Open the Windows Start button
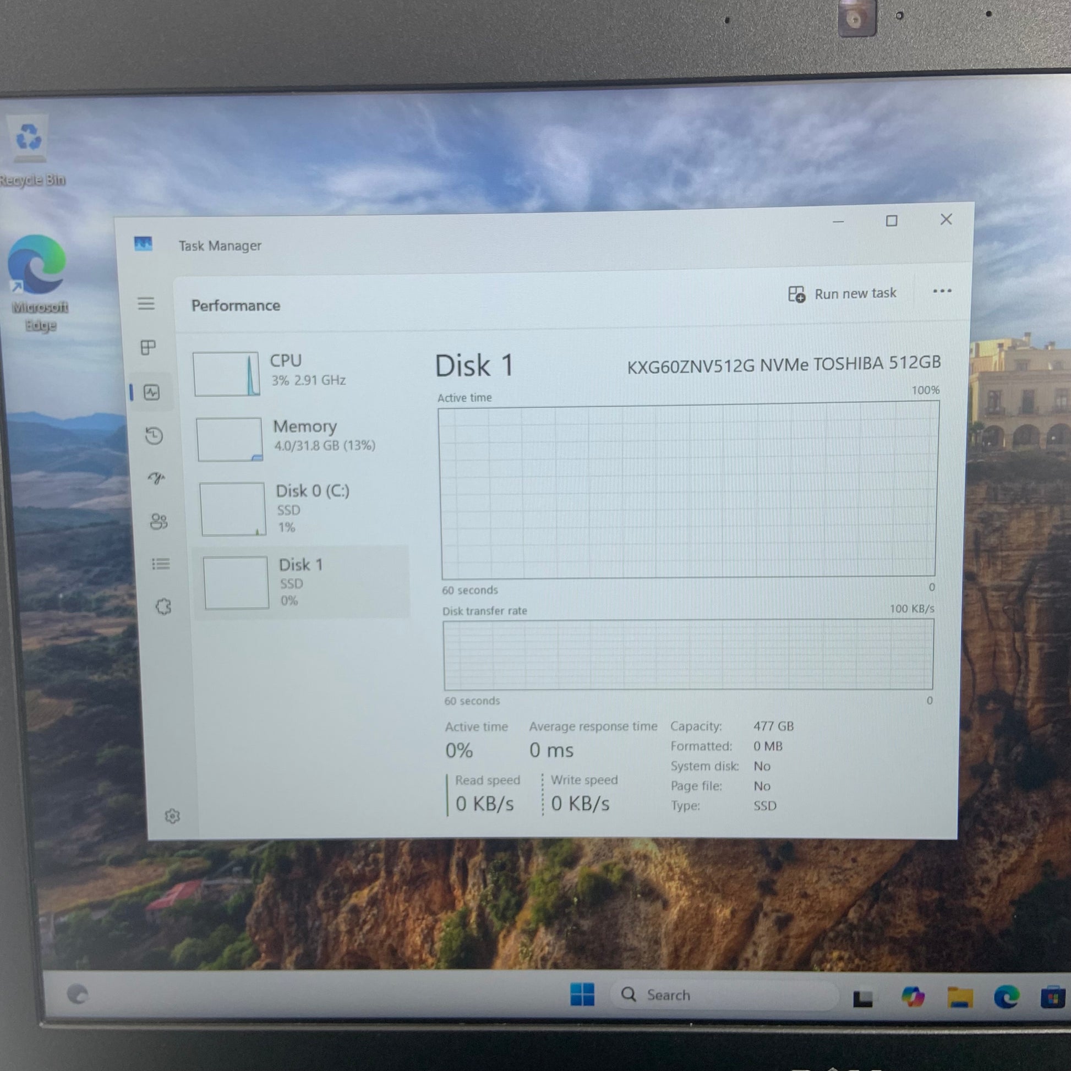1071x1071 pixels. click(582, 994)
